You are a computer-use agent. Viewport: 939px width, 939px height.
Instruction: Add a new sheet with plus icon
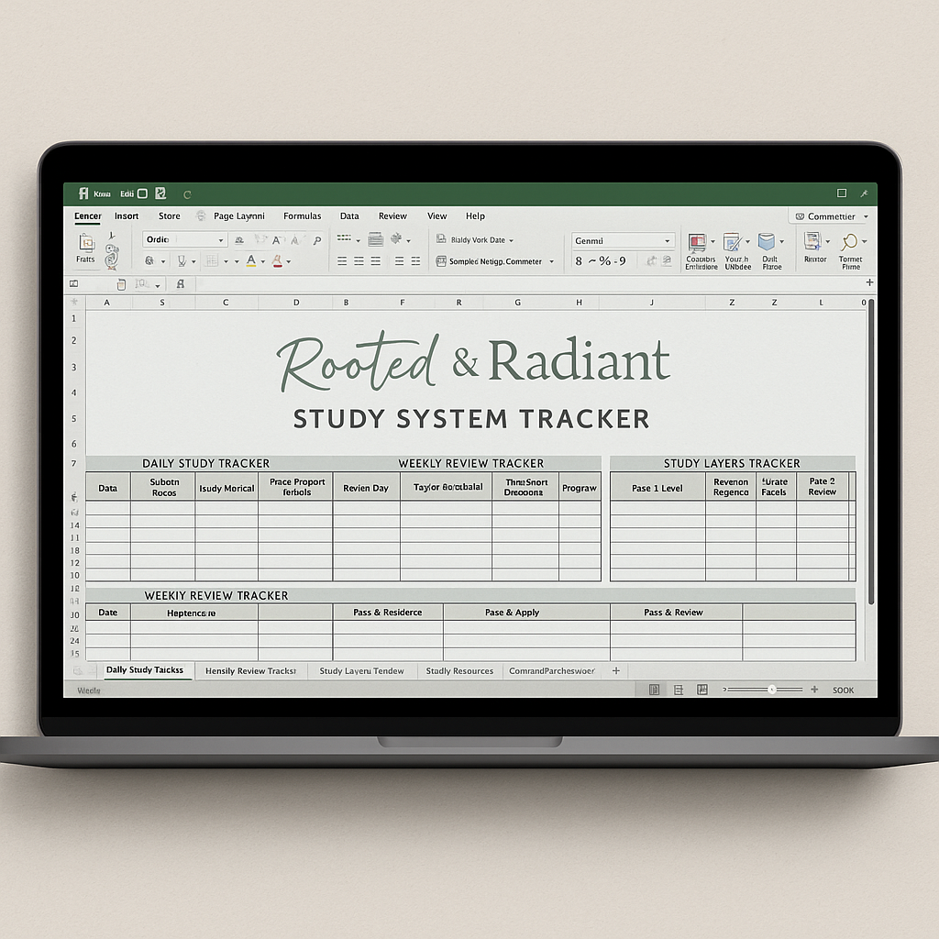[x=616, y=671]
